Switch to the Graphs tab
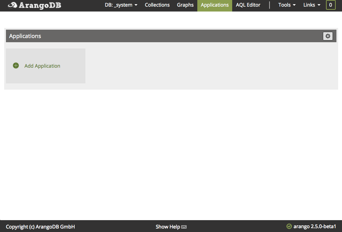Image resolution: width=342 pixels, height=232 pixels. click(185, 5)
